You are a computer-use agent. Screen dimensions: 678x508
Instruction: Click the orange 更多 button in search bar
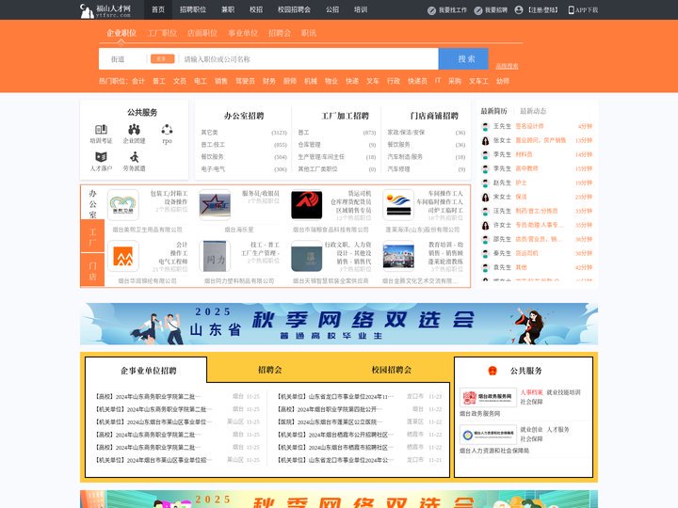pos(162,58)
